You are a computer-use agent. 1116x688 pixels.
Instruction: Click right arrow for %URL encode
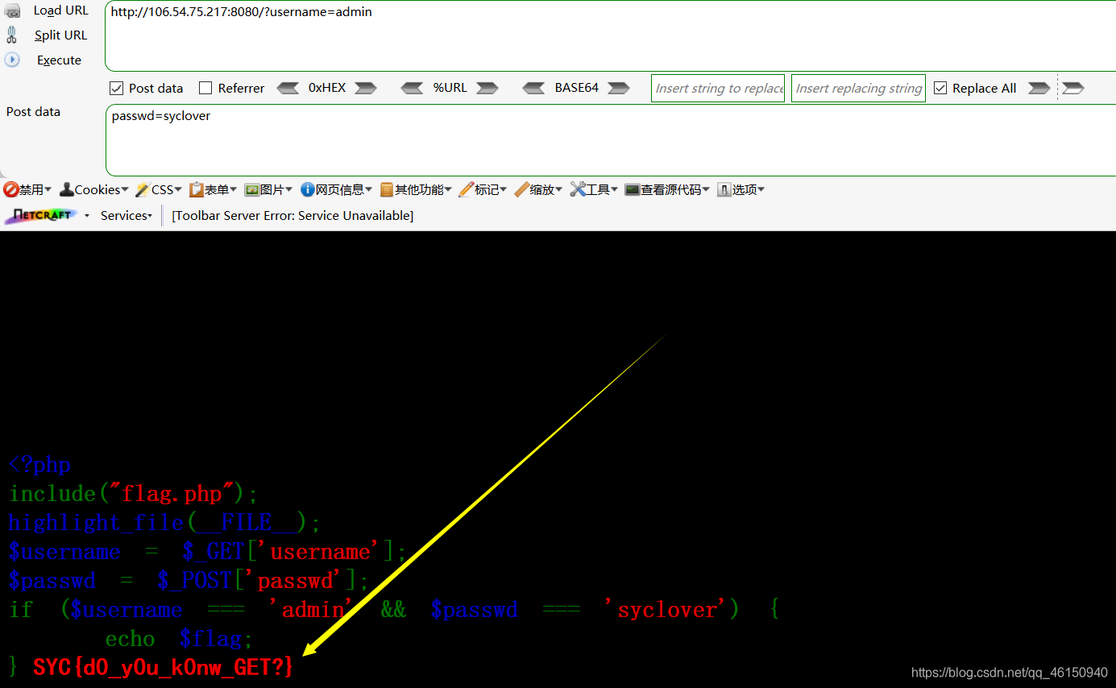point(487,88)
